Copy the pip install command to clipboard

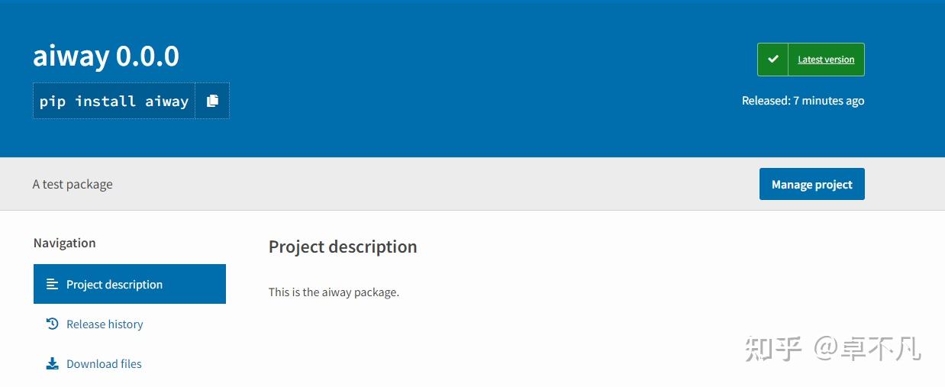(212, 101)
